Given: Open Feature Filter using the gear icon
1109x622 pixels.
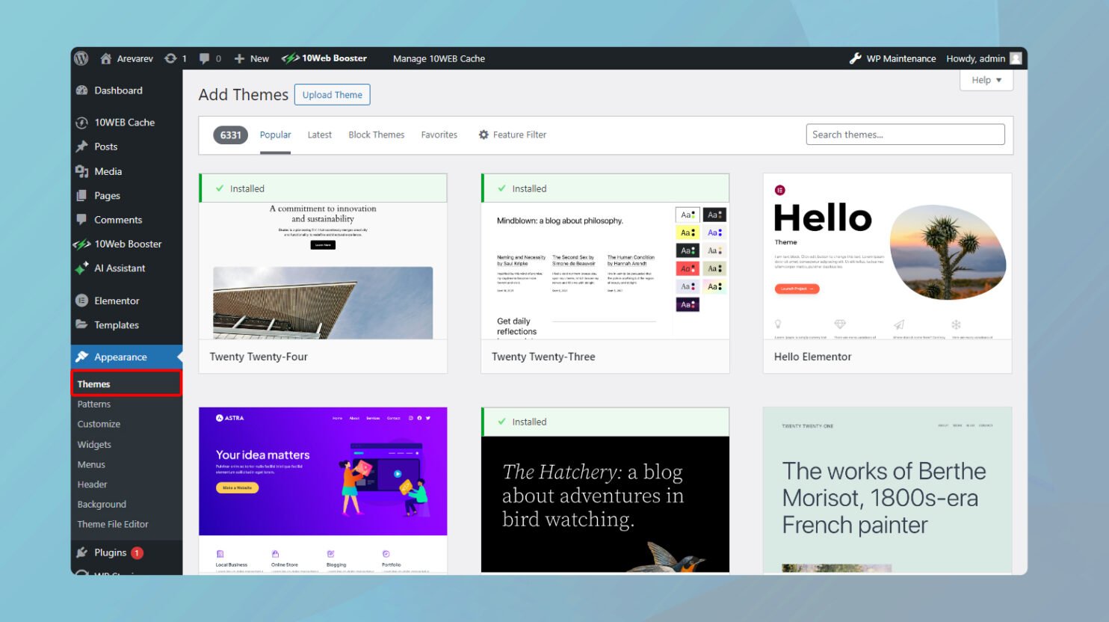Looking at the screenshot, I should [x=483, y=135].
